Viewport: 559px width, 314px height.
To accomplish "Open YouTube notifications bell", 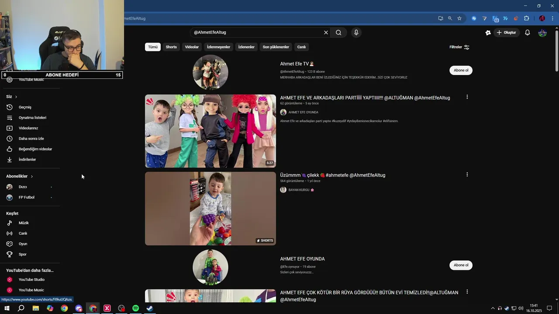I will click(x=528, y=33).
